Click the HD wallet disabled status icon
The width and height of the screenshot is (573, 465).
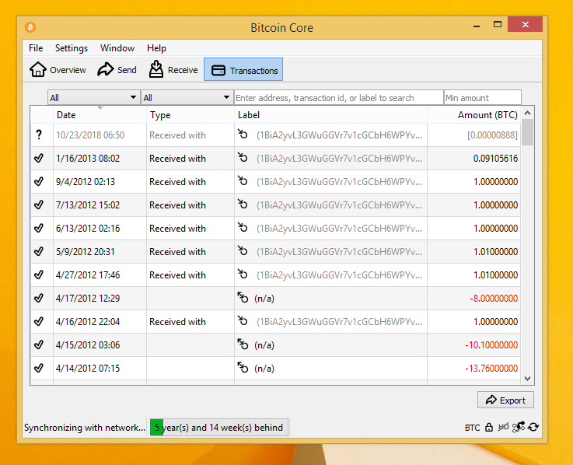503,427
